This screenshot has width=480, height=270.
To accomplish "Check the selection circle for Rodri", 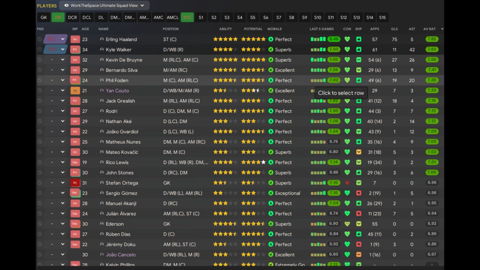I will coord(40,111).
